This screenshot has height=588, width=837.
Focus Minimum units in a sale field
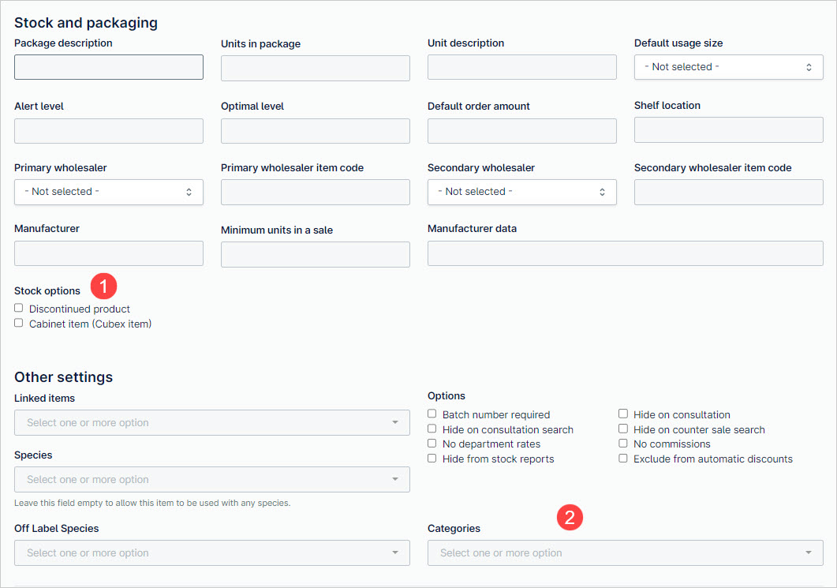[316, 255]
